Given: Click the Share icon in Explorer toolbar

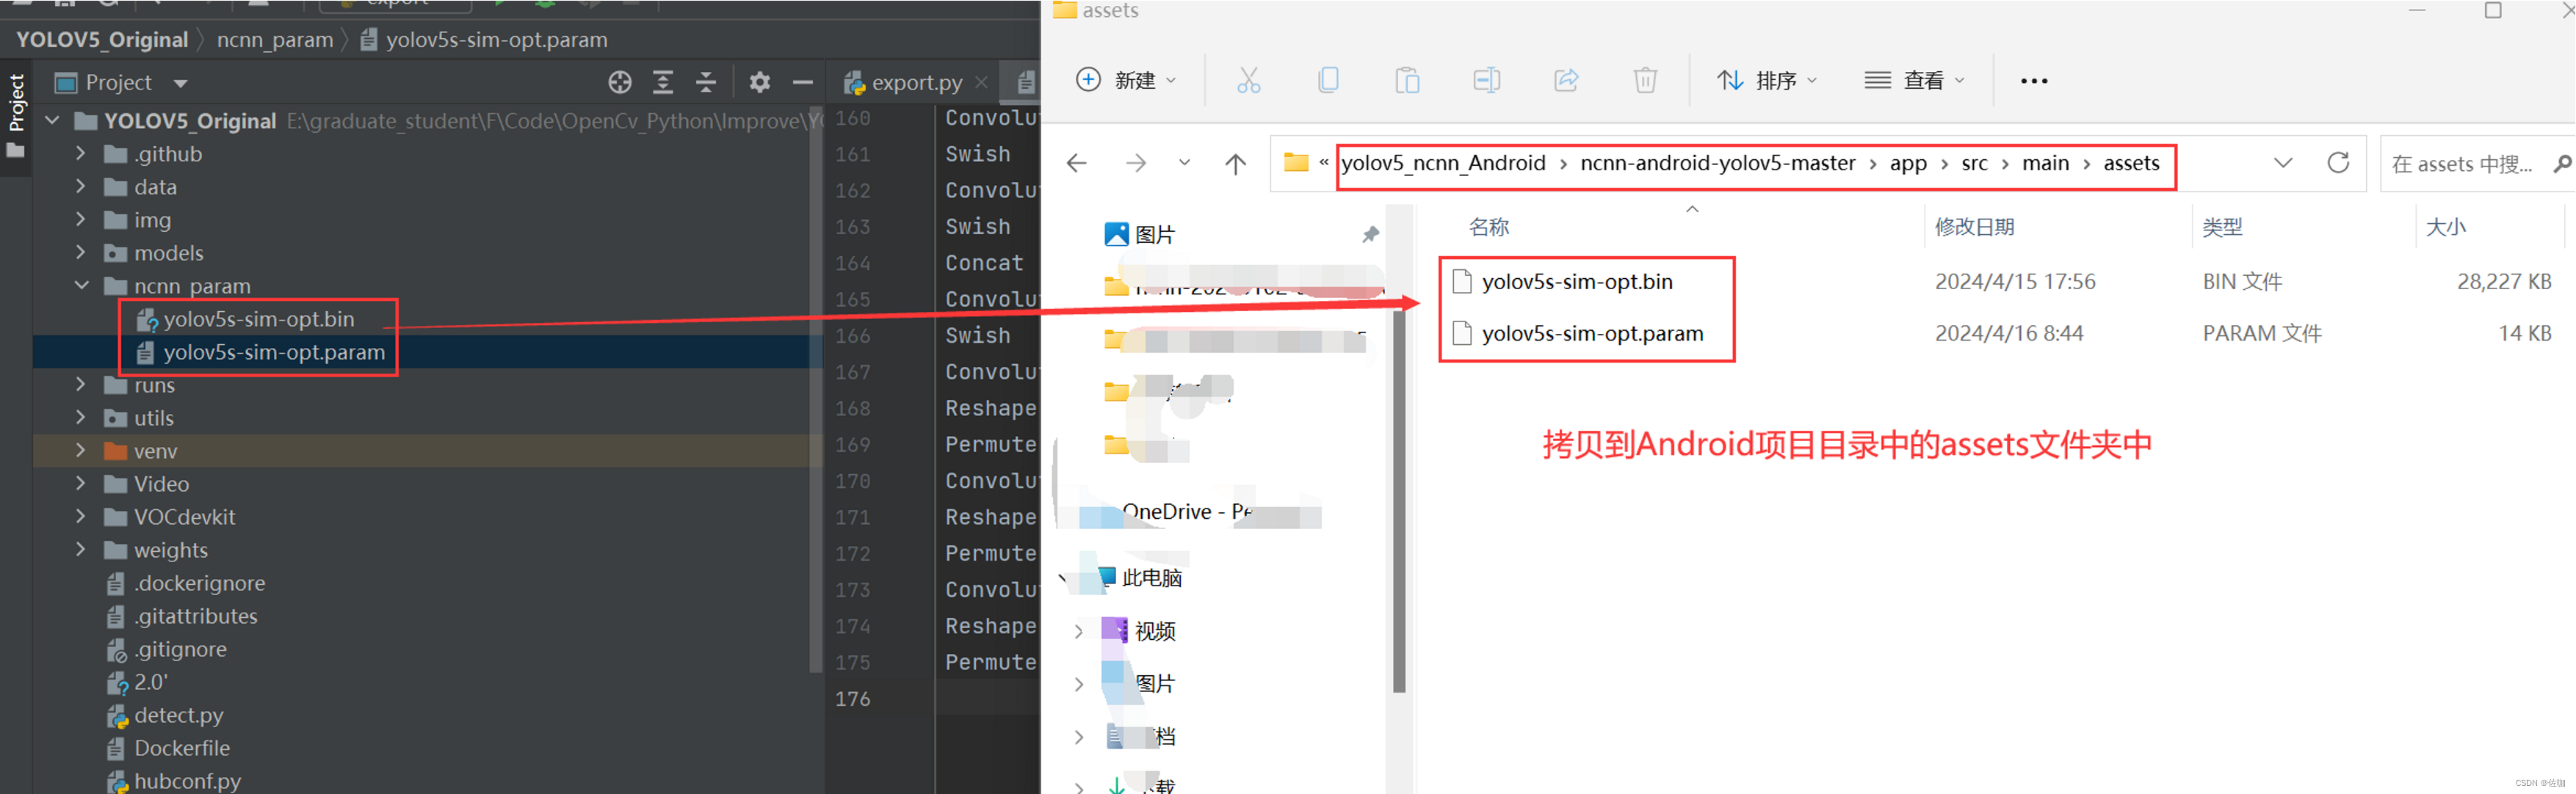Looking at the screenshot, I should coord(1566,80).
